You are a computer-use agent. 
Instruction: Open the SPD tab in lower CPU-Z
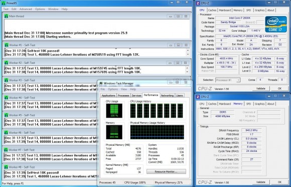248,104
